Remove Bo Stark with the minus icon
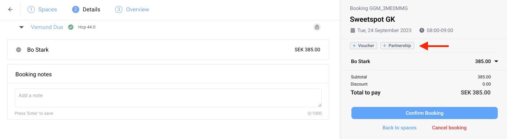Screen dimensions: 507x139 (19, 50)
